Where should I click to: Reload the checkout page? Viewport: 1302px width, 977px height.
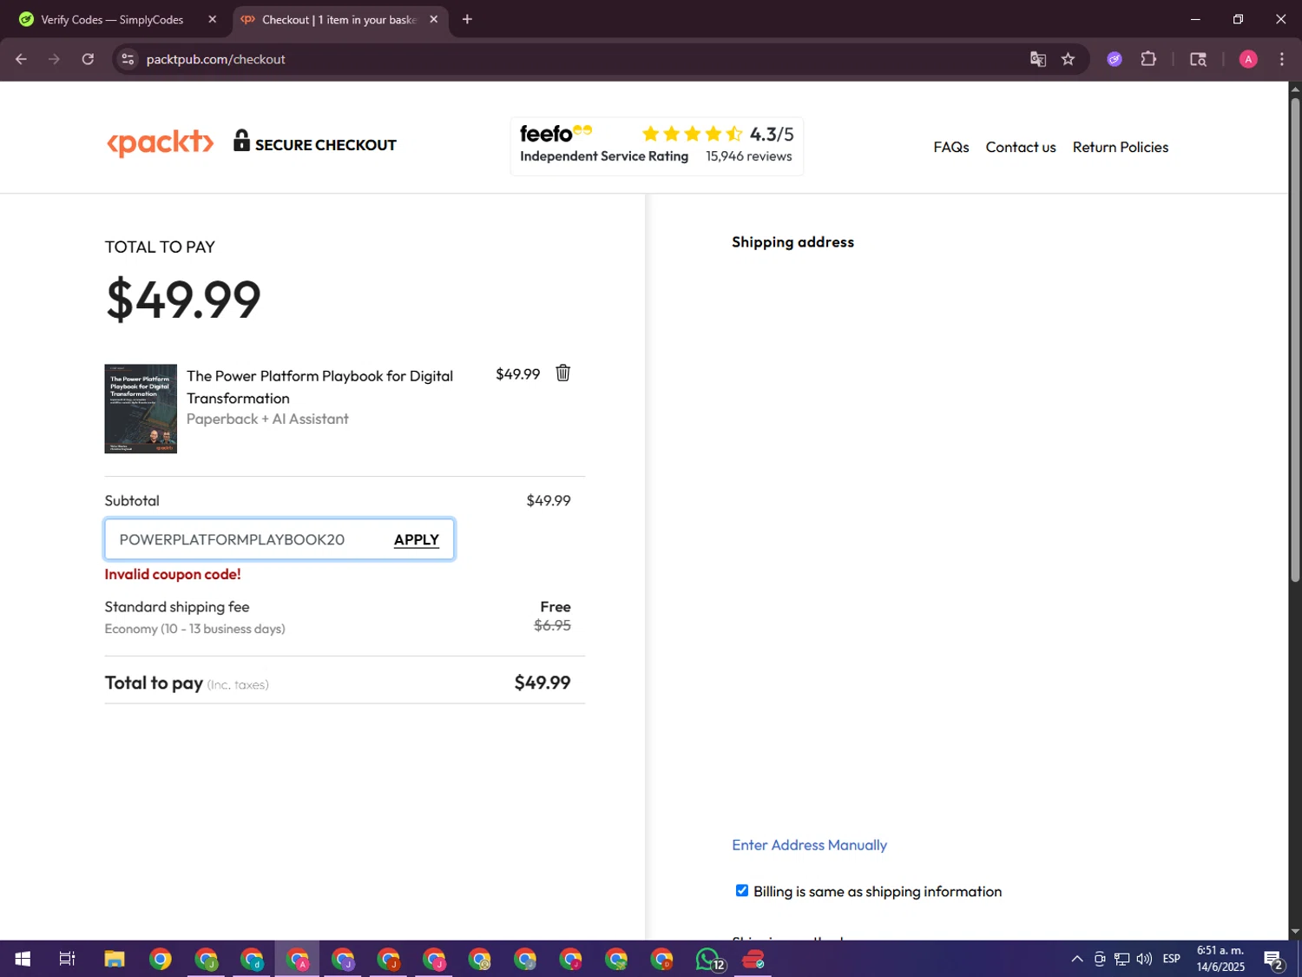[x=88, y=59]
